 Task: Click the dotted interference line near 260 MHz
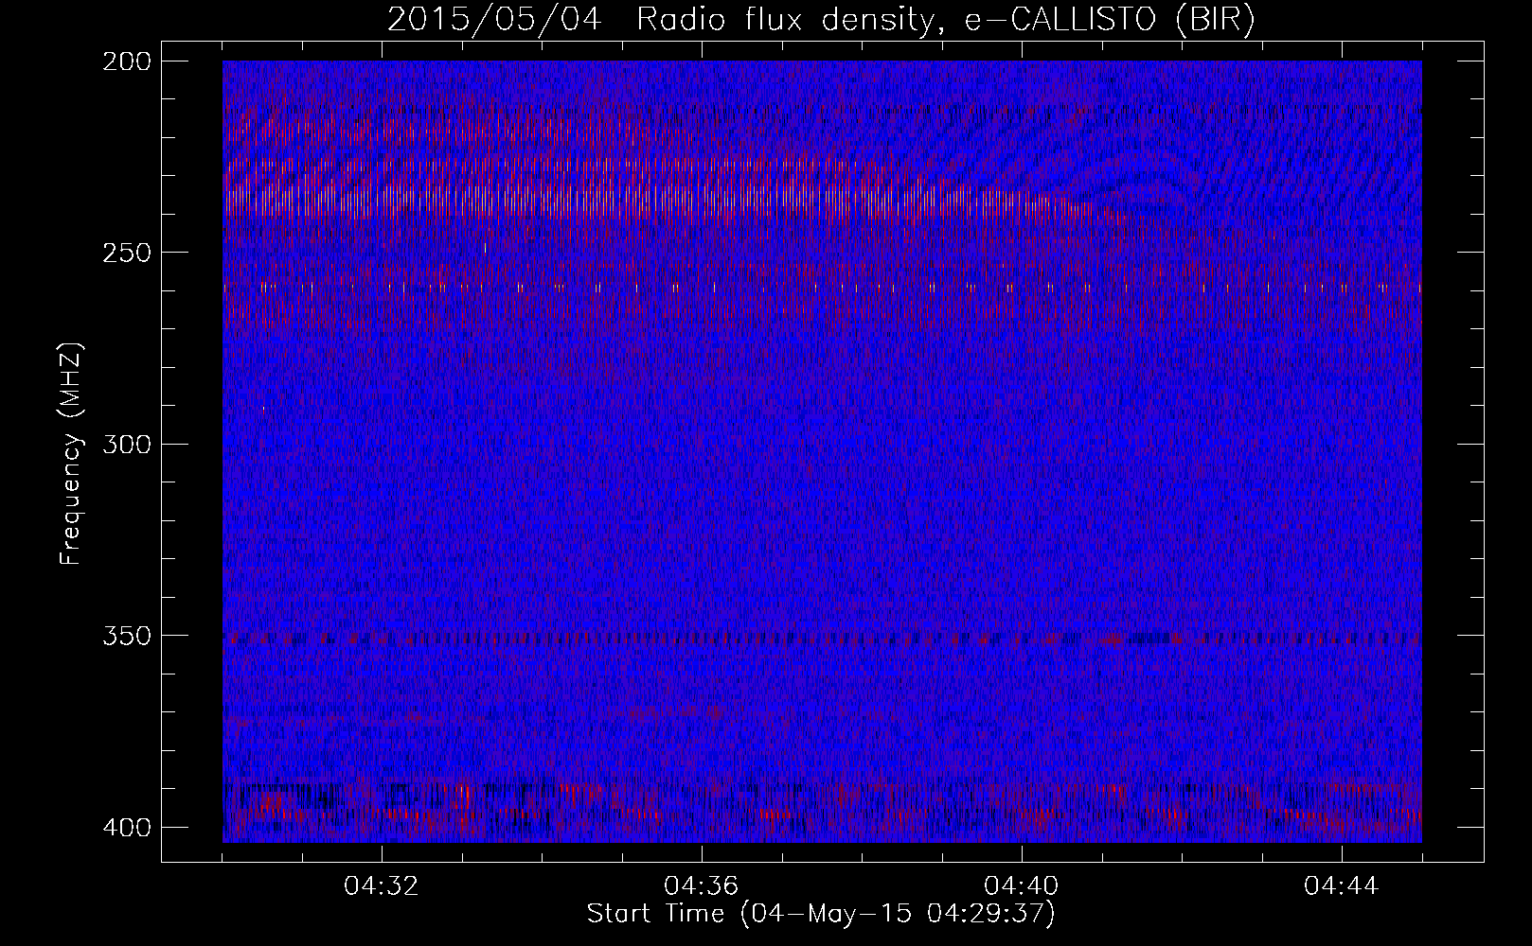(822, 287)
